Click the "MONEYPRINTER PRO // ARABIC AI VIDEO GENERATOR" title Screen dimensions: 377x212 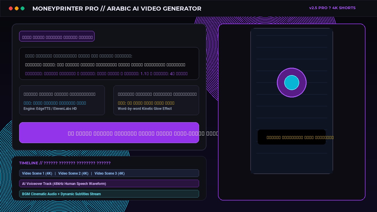117,9
